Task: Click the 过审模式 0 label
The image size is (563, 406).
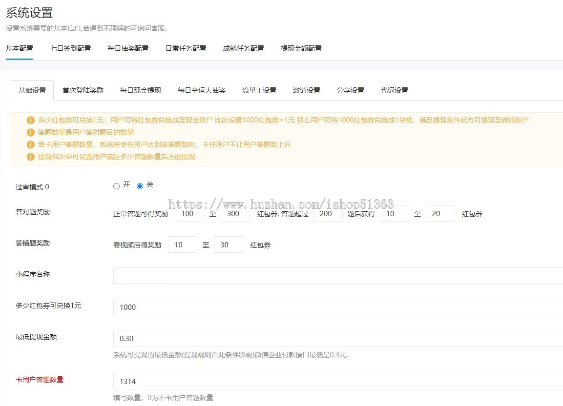Action: click(32, 187)
